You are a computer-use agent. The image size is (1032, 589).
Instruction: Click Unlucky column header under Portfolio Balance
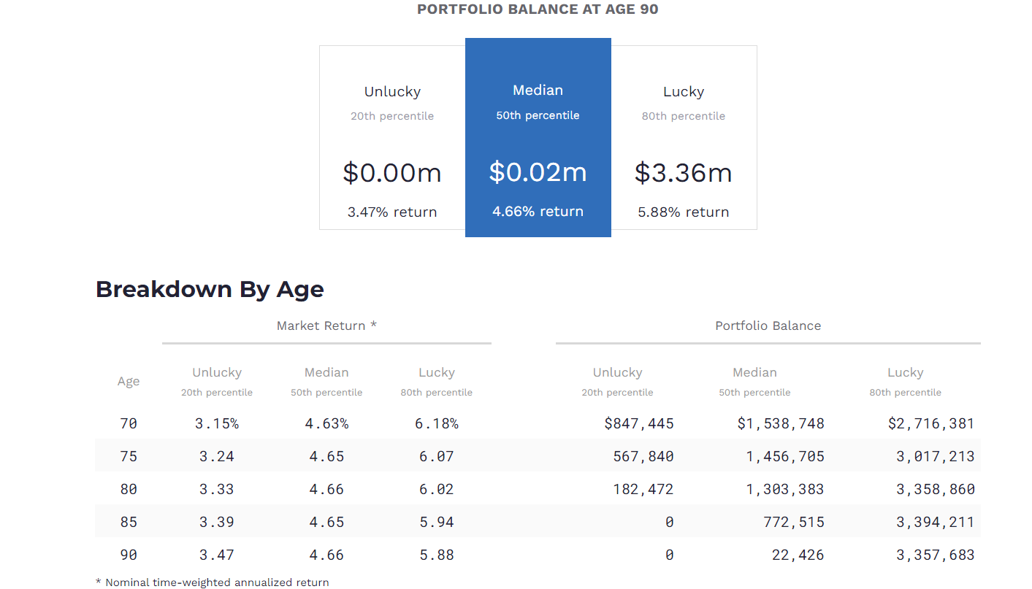[618, 381]
